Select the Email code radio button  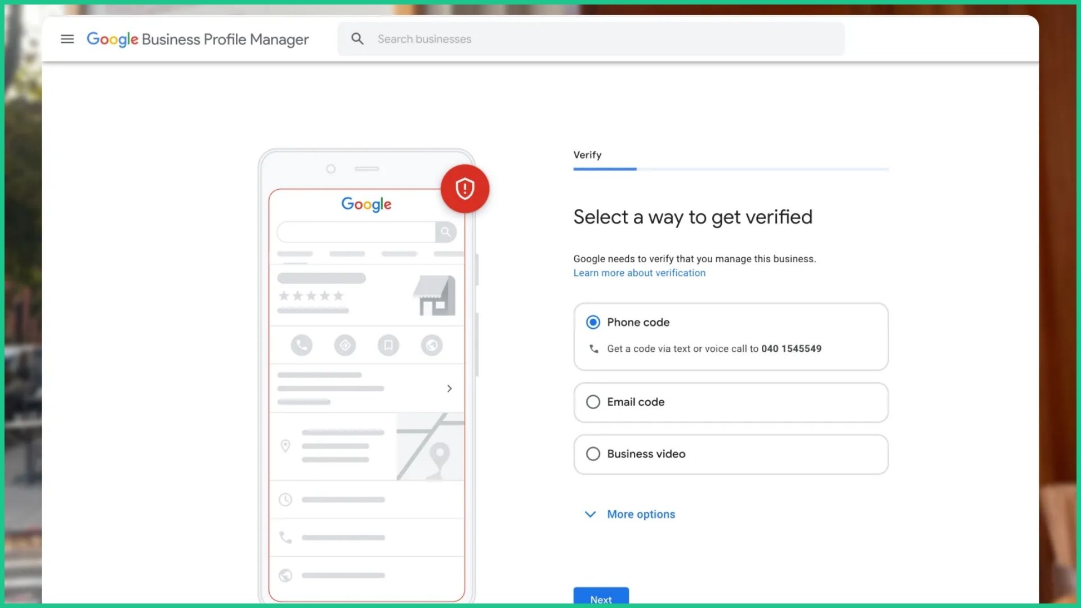click(593, 402)
